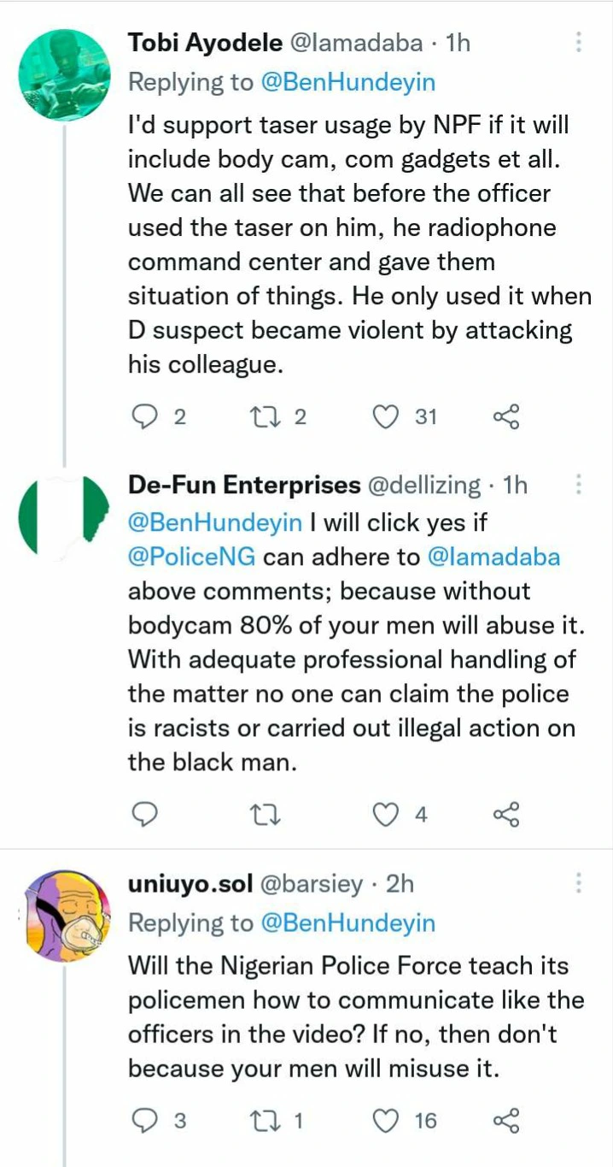View Tobi Ayodele's profile picture
Image resolution: width=613 pixels, height=1167 pixels.
pos(64,72)
